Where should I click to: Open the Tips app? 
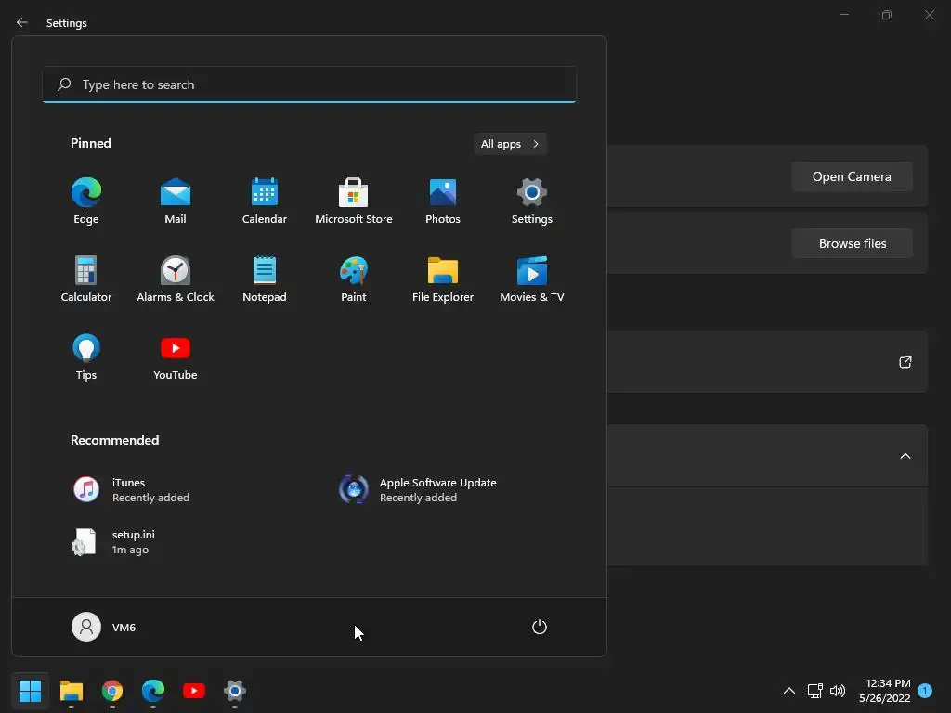[x=86, y=357]
